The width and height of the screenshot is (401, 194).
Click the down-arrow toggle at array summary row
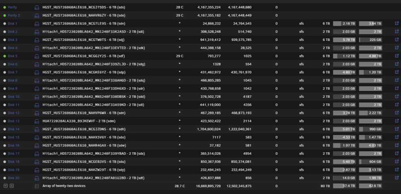pyautogui.click(x=6, y=186)
